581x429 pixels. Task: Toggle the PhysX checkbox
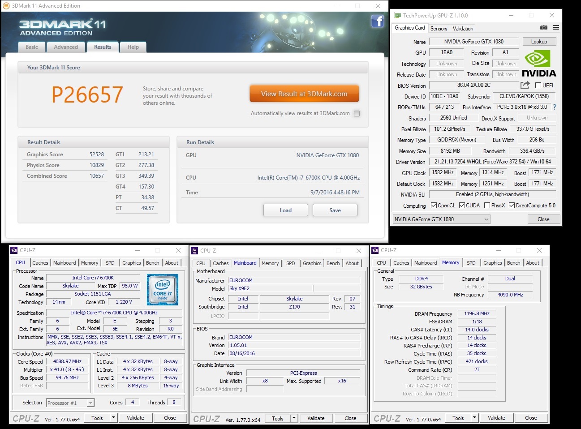(487, 206)
